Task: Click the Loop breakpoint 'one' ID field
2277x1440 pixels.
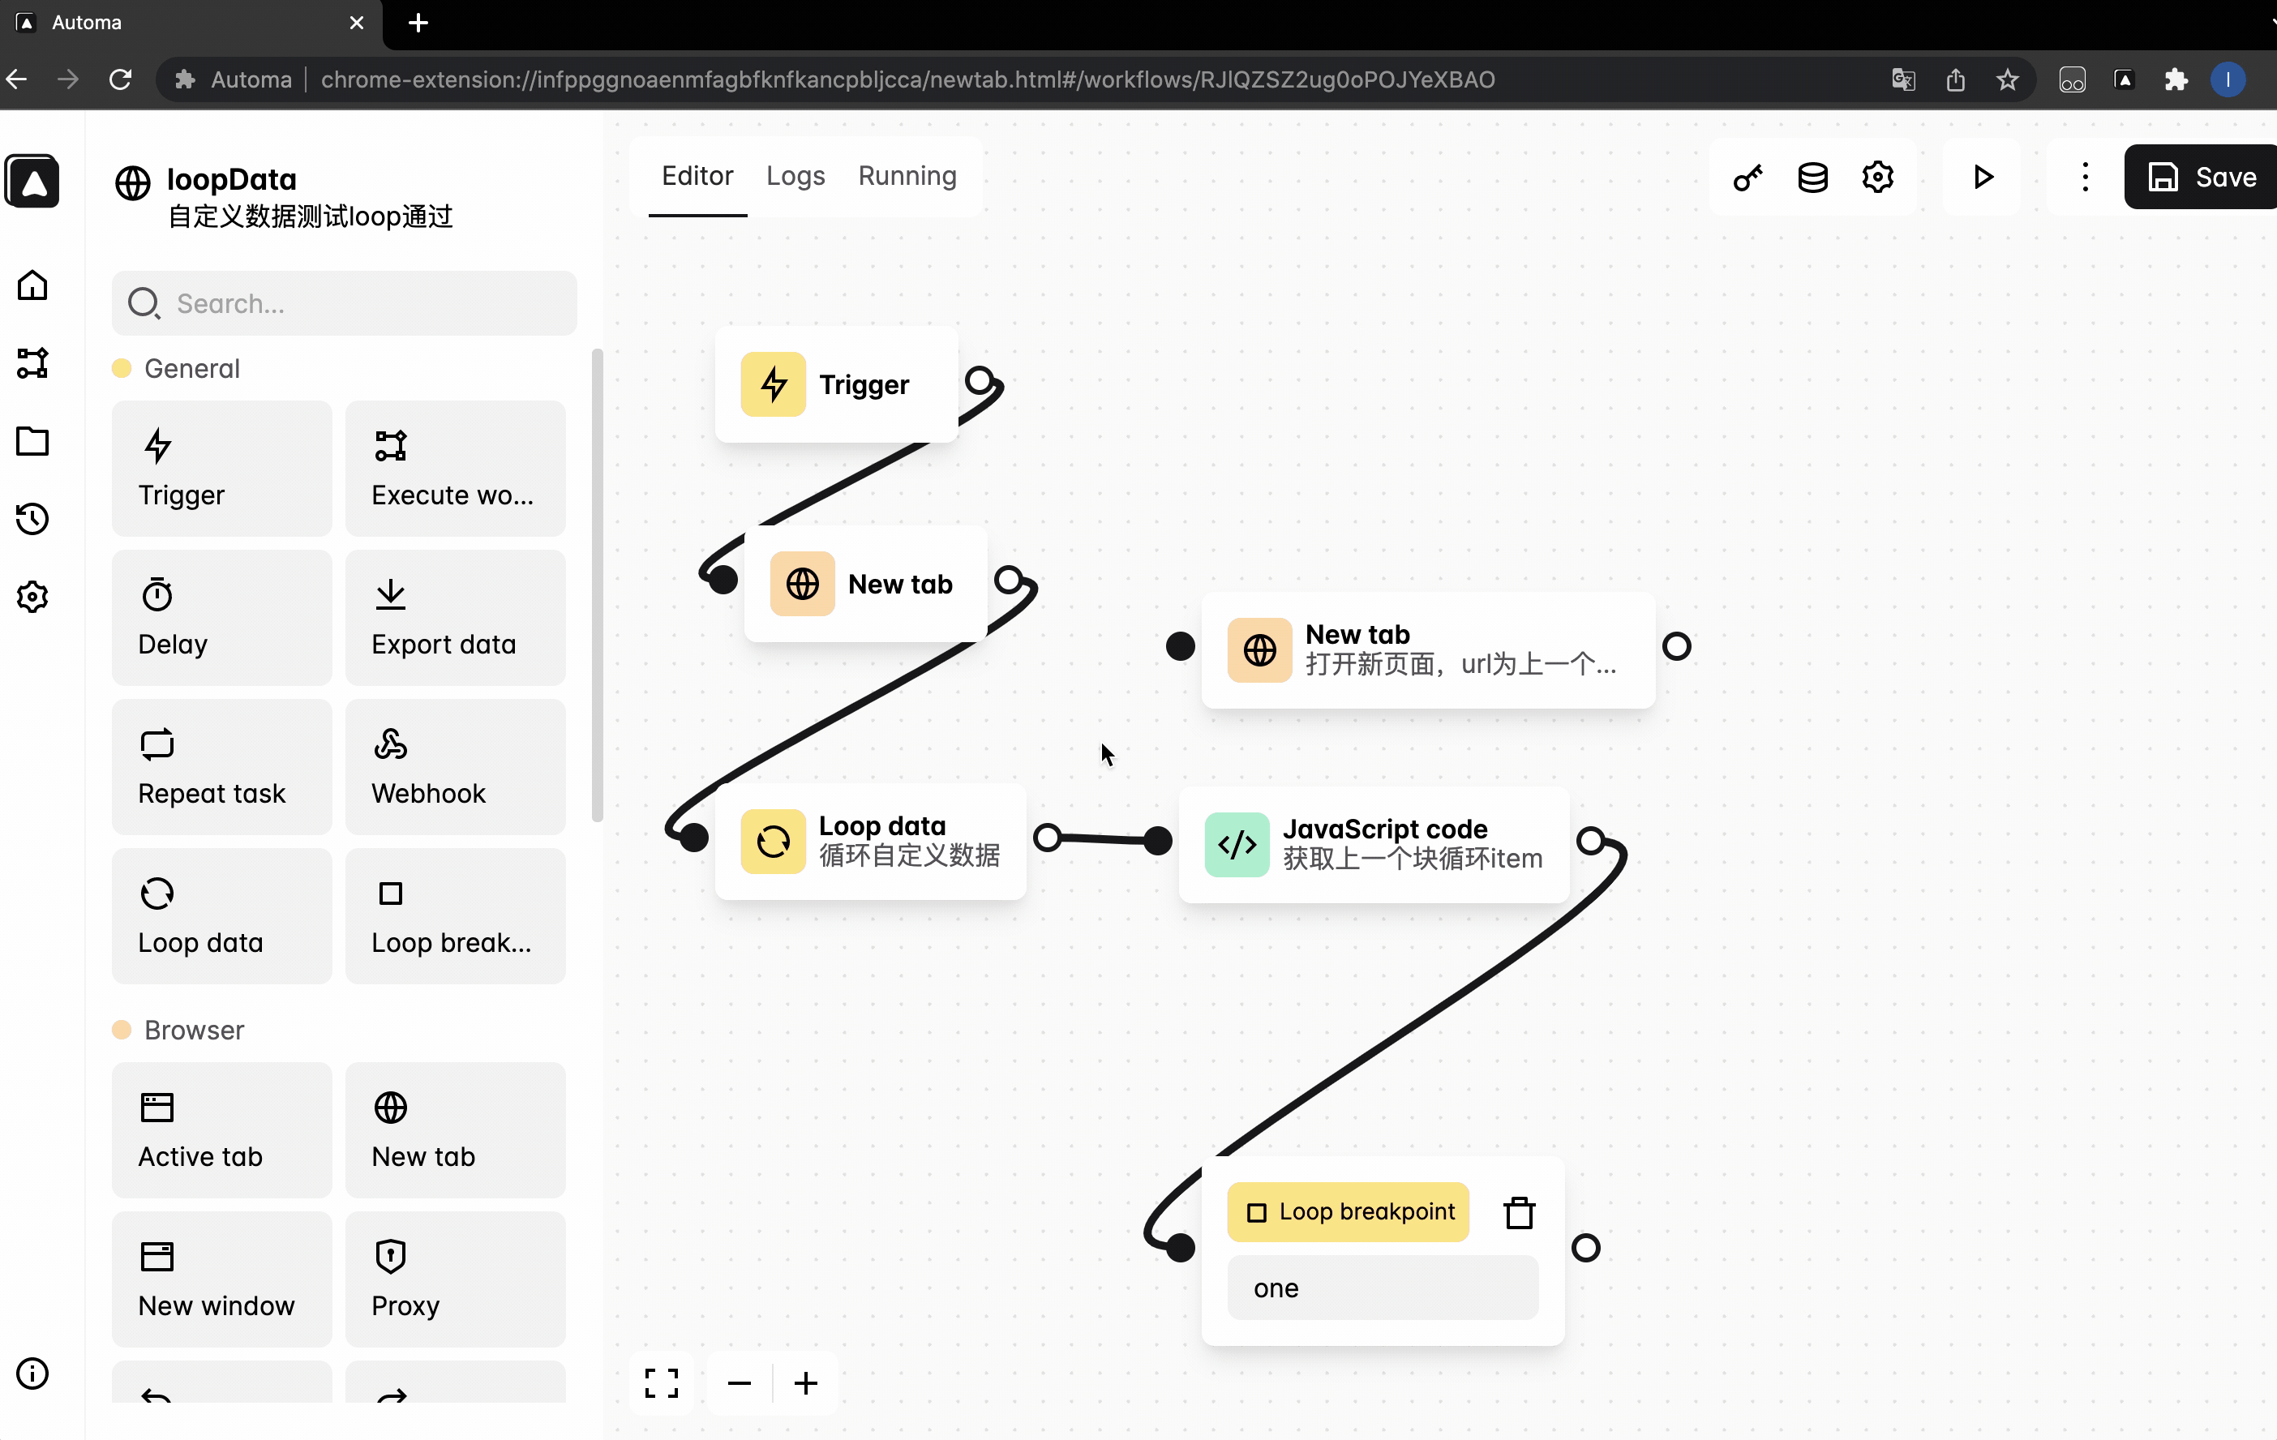Action: 1382,1287
